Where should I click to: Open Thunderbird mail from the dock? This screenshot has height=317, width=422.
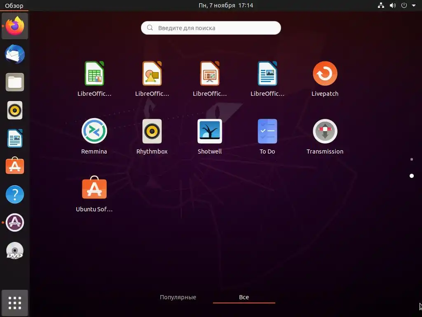[15, 54]
